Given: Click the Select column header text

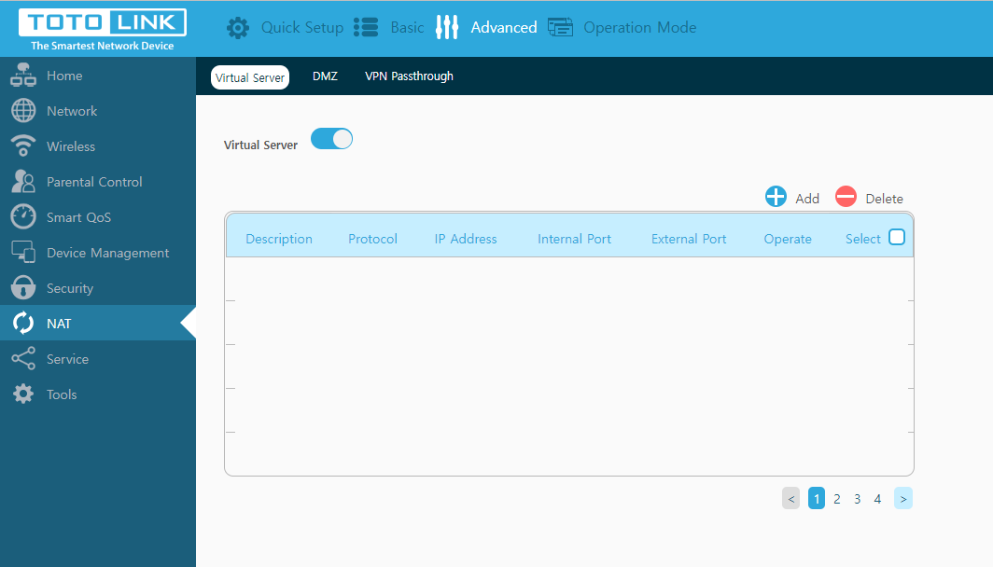Looking at the screenshot, I should click(x=862, y=239).
